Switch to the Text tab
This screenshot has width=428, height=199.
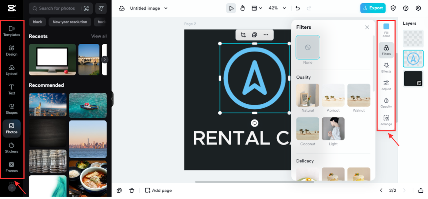pyautogui.click(x=12, y=89)
